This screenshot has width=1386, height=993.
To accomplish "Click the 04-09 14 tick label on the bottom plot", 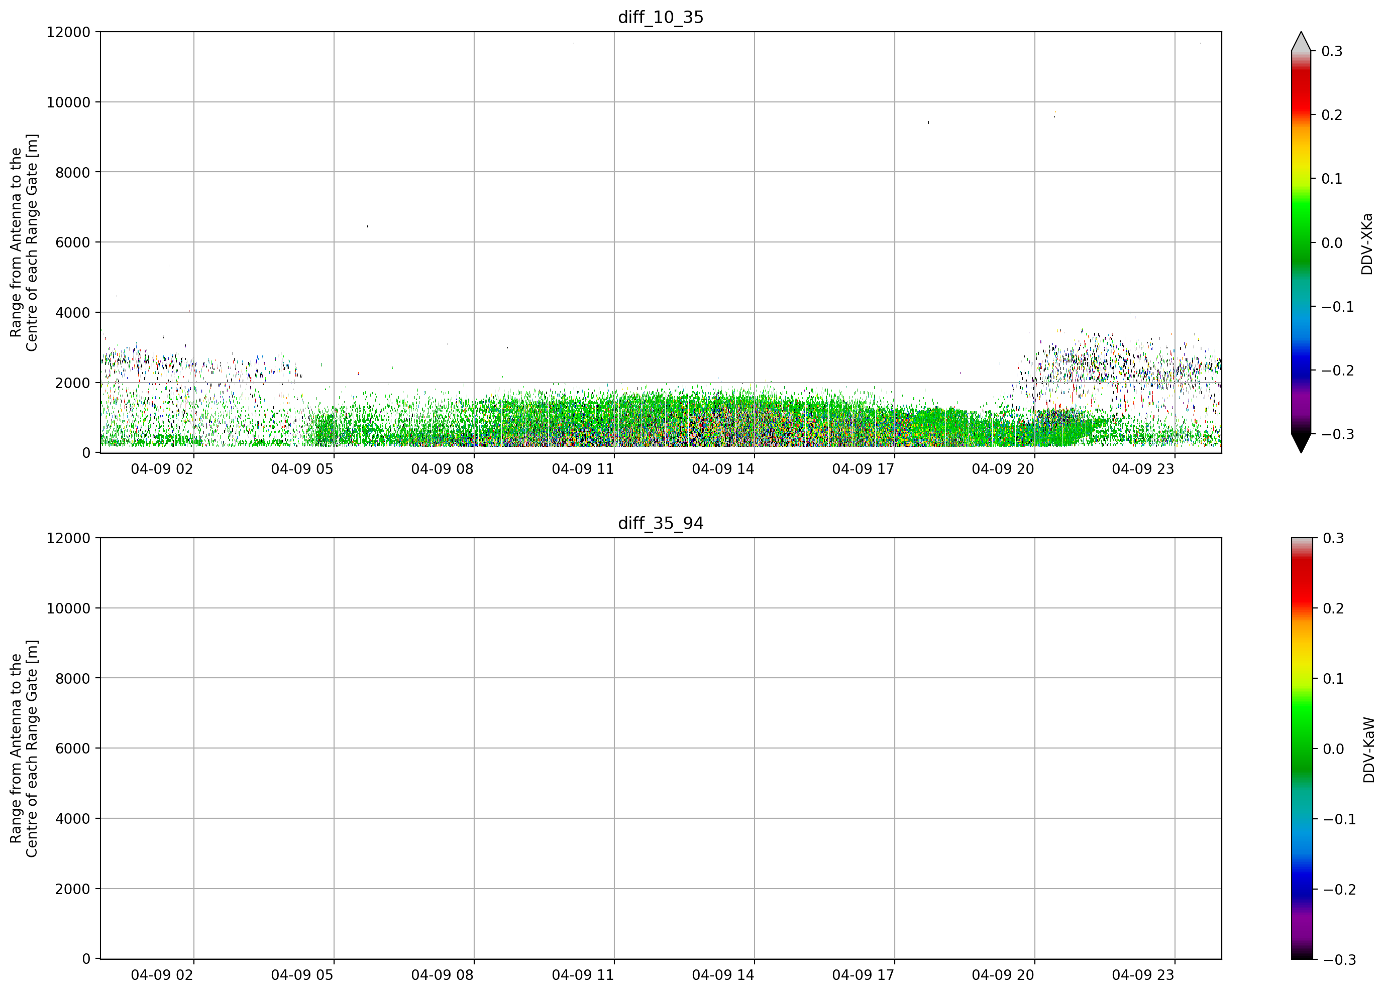I will click(723, 975).
